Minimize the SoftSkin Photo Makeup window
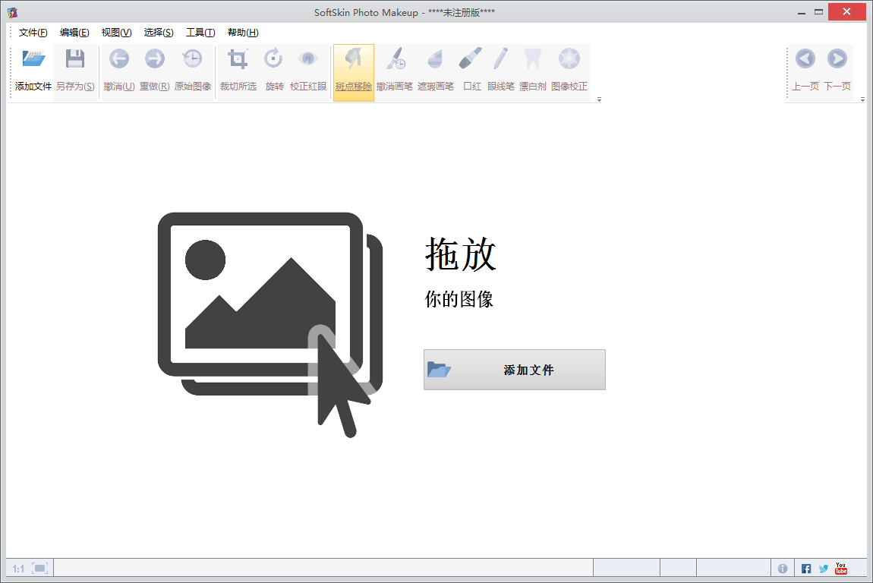This screenshot has height=583, width=873. point(802,12)
